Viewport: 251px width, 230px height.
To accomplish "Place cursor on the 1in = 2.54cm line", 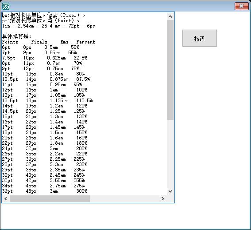I will [x=49, y=26].
